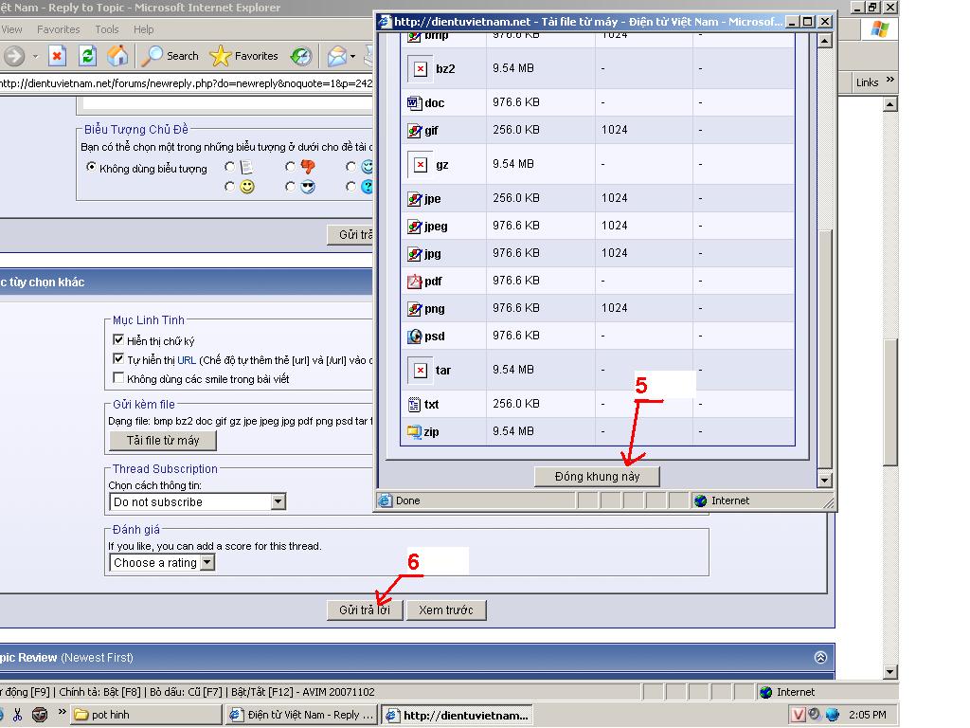Viewport: 970px width, 728px height.
Task: Click 'Xem trước' preview button
Action: coord(446,610)
